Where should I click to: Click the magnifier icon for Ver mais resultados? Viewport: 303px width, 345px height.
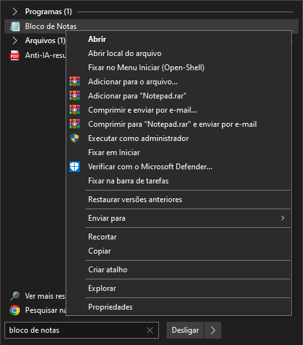(15, 296)
